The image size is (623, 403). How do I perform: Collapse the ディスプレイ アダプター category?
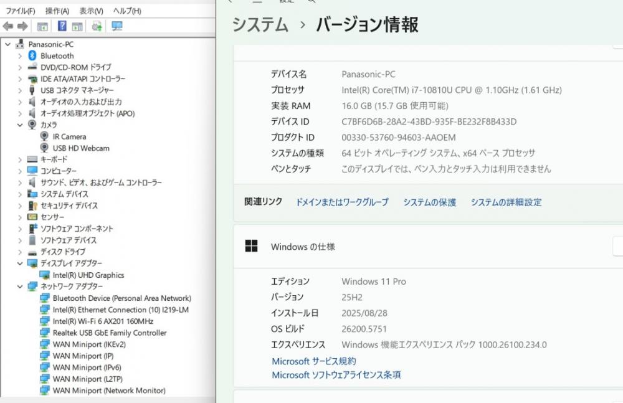tap(20, 263)
